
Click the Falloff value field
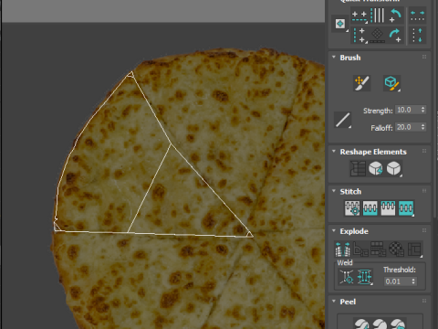click(x=408, y=127)
